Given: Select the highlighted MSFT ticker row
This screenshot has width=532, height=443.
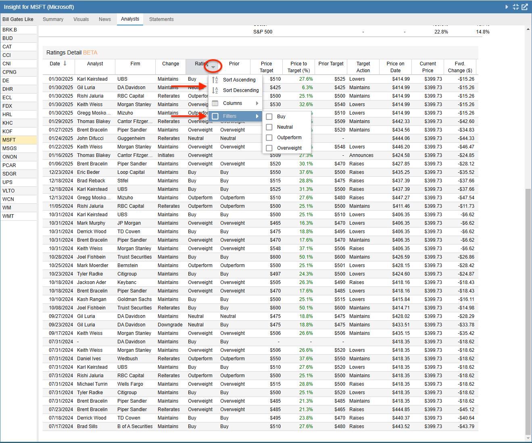Looking at the screenshot, I should [19, 140].
